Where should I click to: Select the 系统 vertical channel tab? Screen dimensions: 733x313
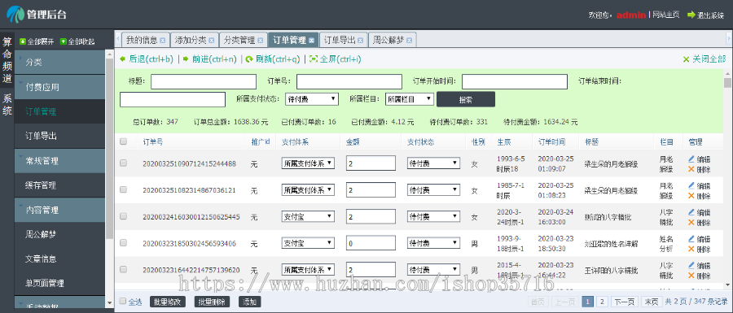pyautogui.click(x=7, y=105)
